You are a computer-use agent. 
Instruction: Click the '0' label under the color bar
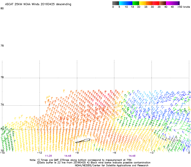[x=113, y=7]
